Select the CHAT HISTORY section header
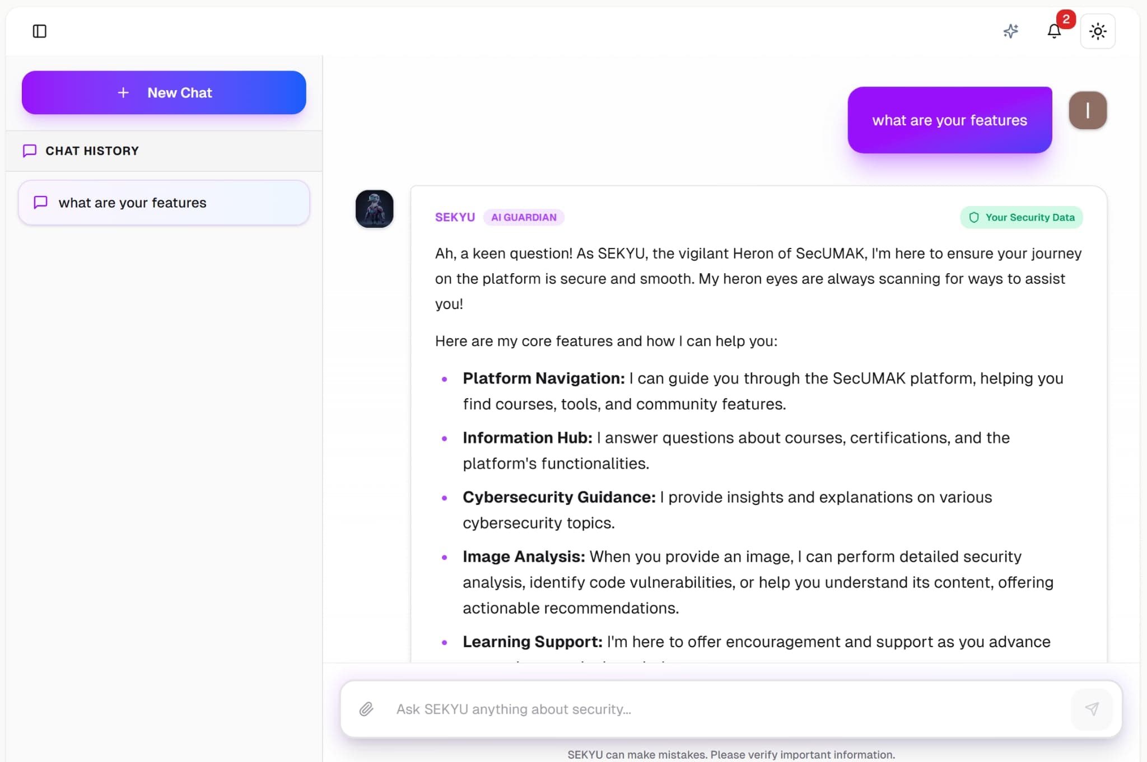Viewport: 1147px width, 762px height. coord(92,150)
